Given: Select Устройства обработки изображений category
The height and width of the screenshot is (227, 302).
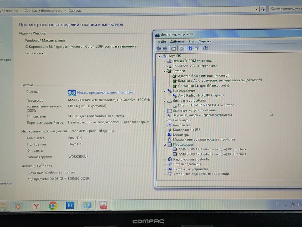Looking at the screenshot, I should 201,174.
